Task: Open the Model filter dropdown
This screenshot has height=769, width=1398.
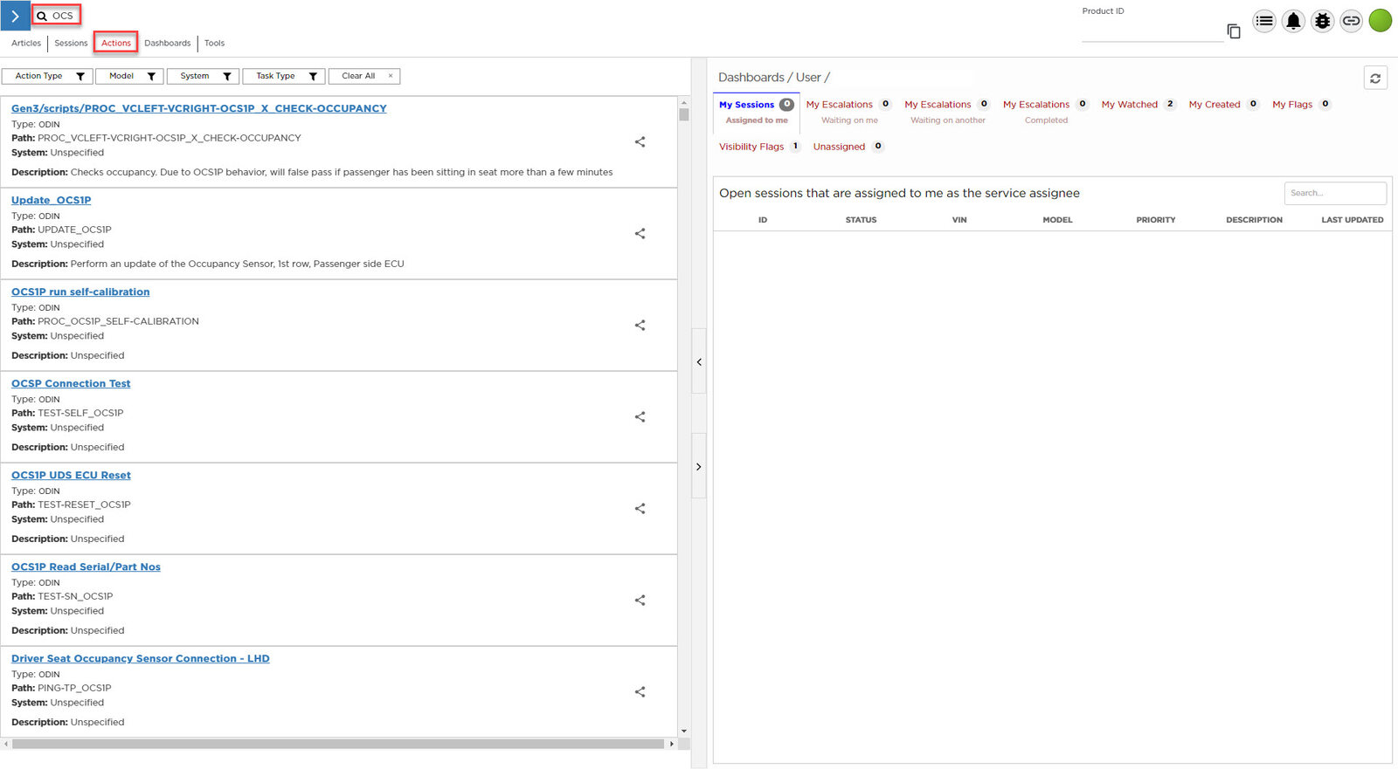Action: [x=129, y=77]
